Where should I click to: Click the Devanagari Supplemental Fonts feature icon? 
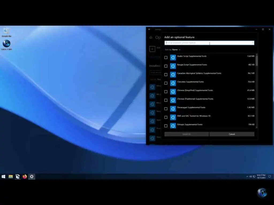pos(173,109)
